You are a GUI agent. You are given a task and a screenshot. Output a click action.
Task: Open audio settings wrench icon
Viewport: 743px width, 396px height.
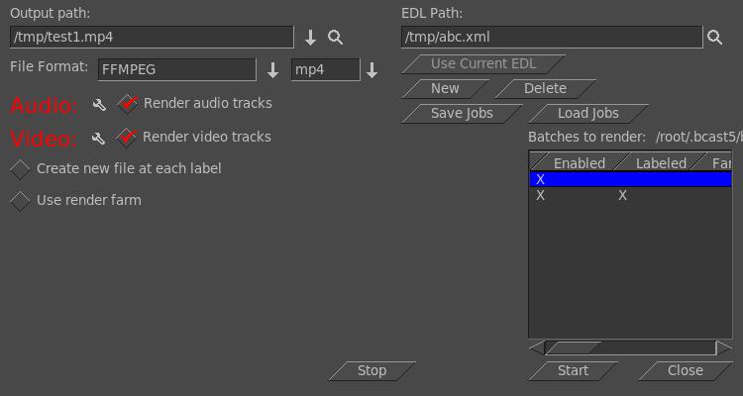click(99, 105)
